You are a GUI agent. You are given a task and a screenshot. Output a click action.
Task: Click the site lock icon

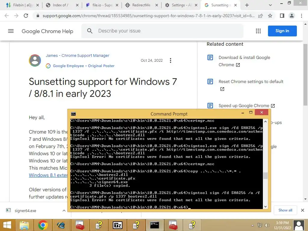pyautogui.click(x=38, y=16)
